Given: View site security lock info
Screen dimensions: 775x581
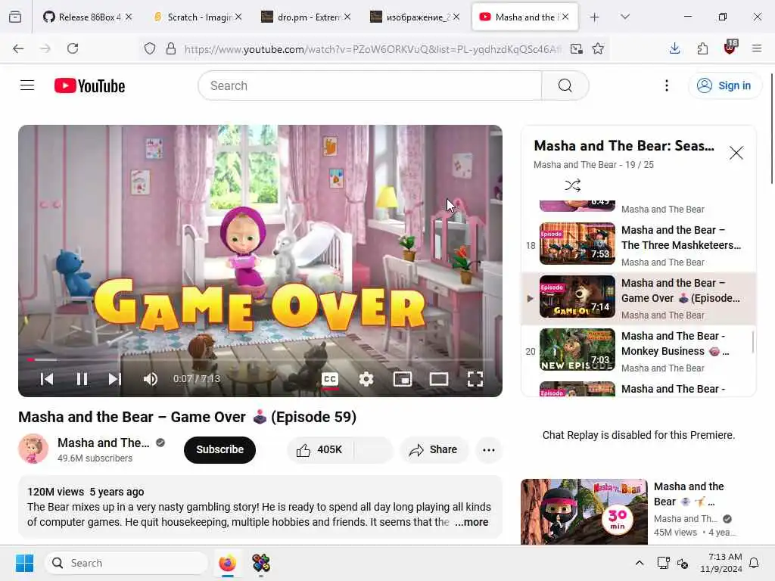Looking at the screenshot, I should (171, 48).
